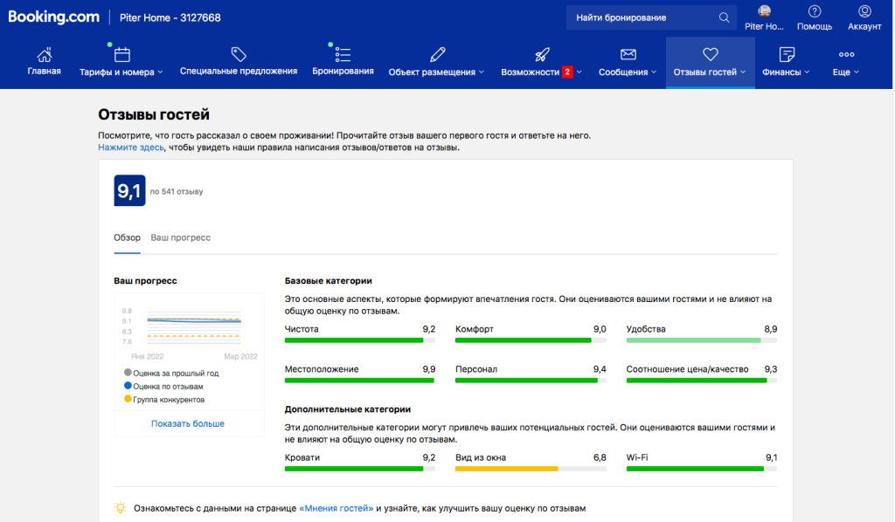Click the Возможности rocket icon

[x=541, y=54]
